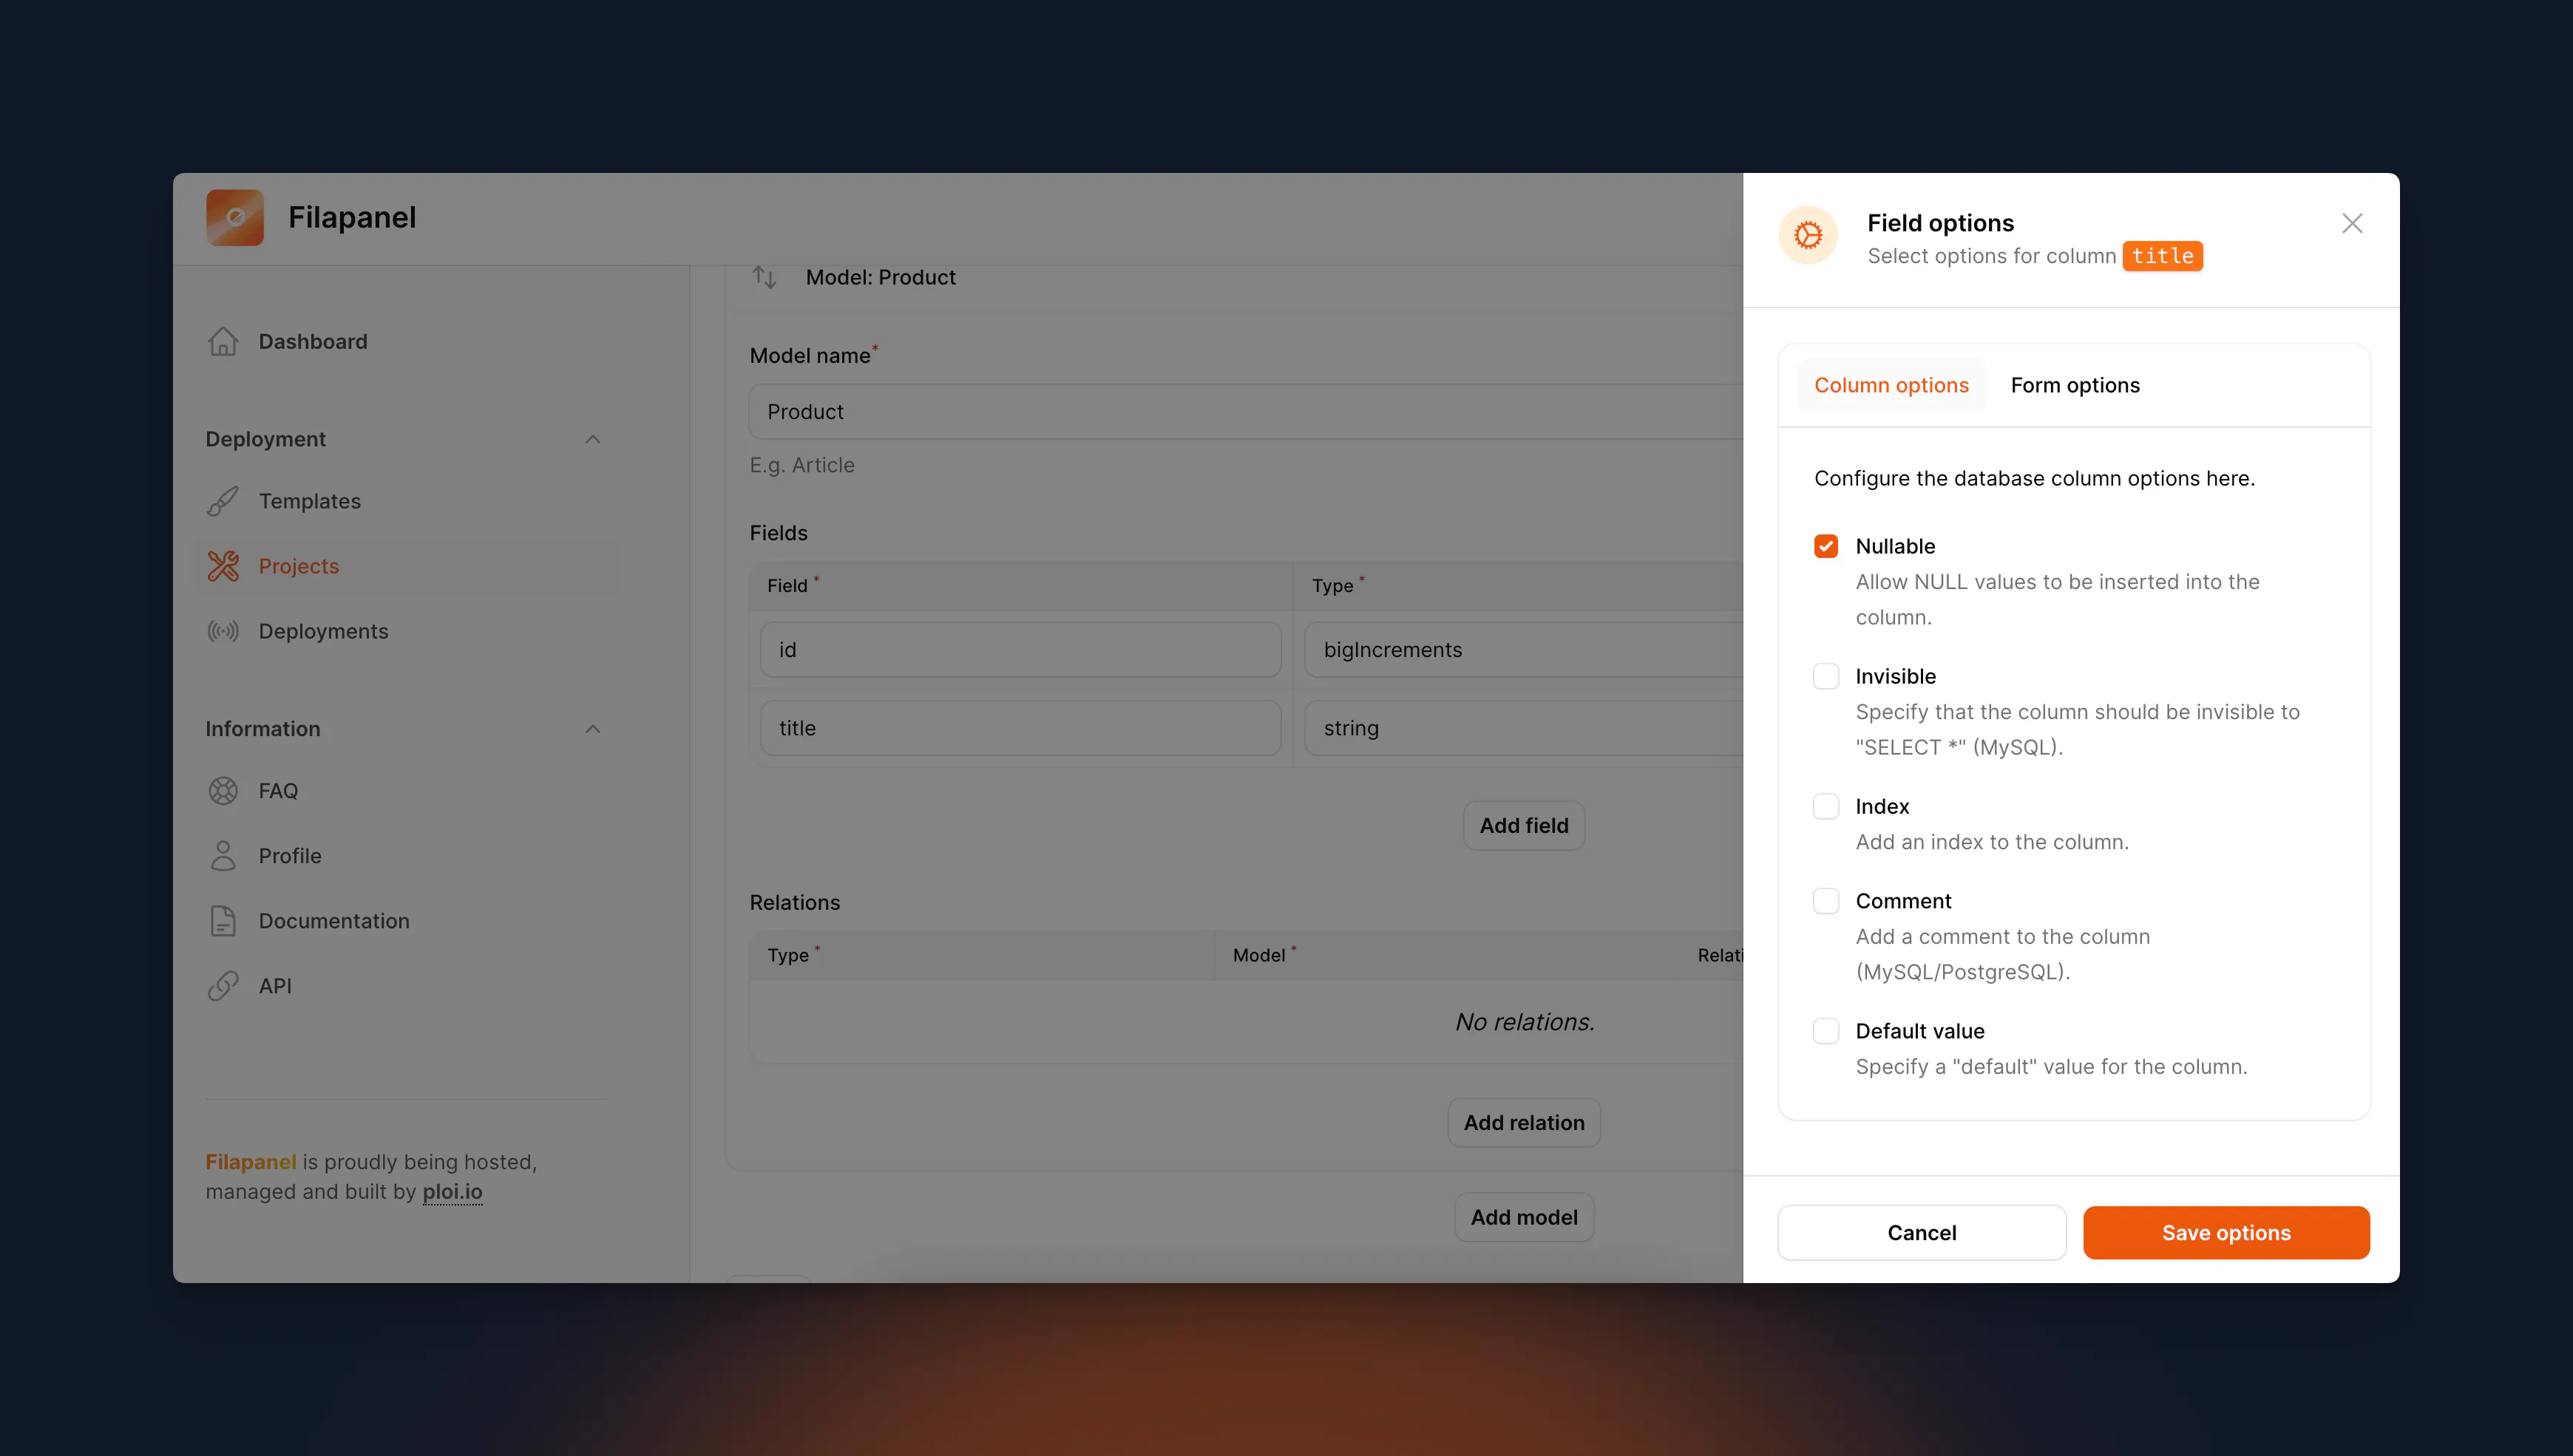Switch to the Column options tab
2573x1456 pixels.
(x=1892, y=385)
